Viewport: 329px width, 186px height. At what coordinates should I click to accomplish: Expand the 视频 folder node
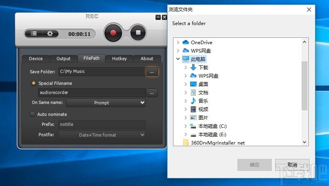coord(185,110)
